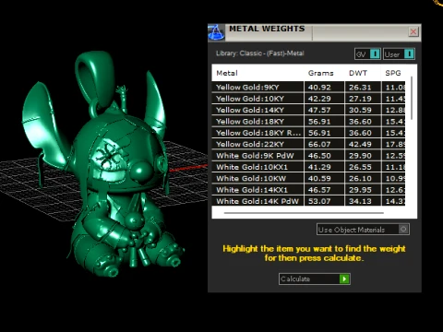
Task: Click the Library: Classic - (Fast)-Metal label
Action: click(260, 53)
